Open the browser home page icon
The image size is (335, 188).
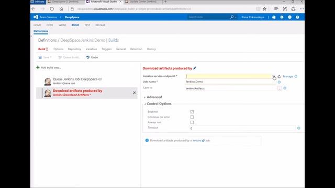[x=61, y=9]
